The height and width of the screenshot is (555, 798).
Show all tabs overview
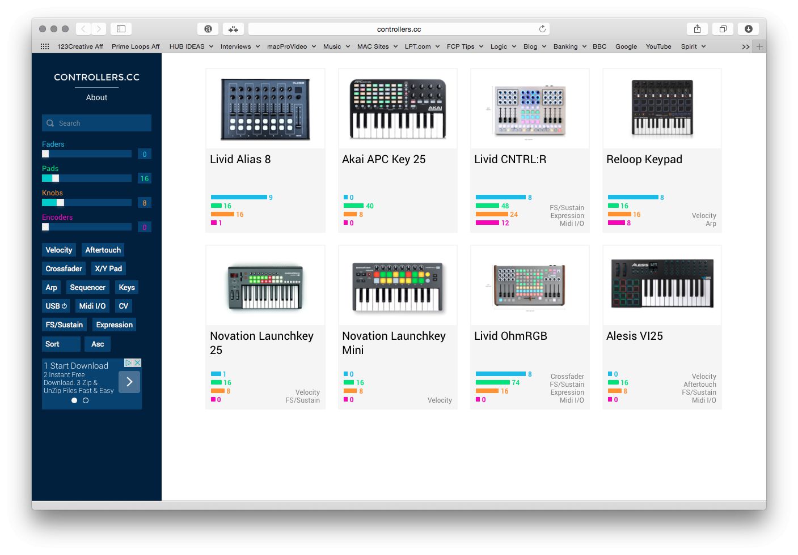pyautogui.click(x=723, y=29)
